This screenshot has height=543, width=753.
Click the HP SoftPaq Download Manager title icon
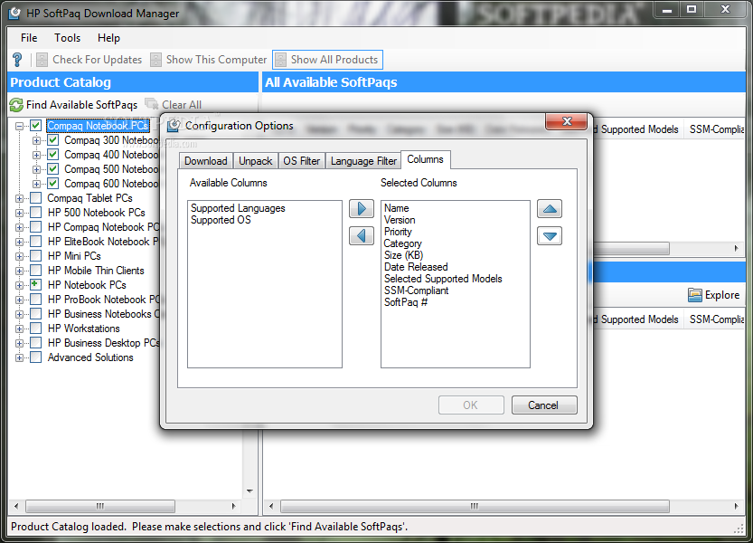click(14, 13)
